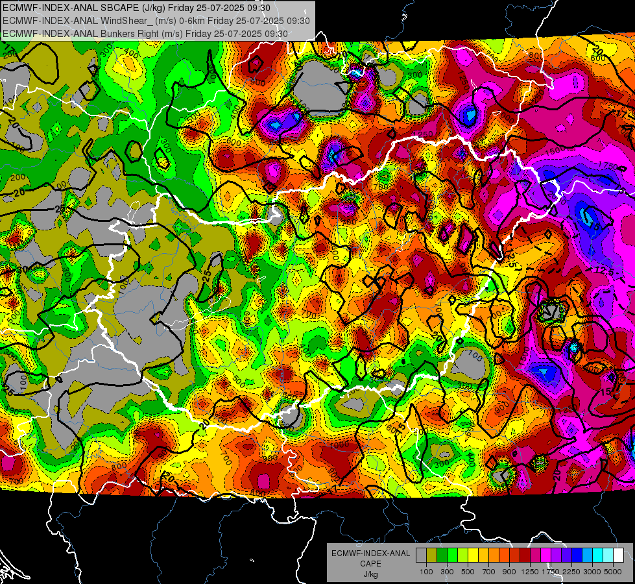This screenshot has width=635, height=584.
Task: Pick the dark green CAPE legend swatch
Action: pyautogui.click(x=442, y=555)
